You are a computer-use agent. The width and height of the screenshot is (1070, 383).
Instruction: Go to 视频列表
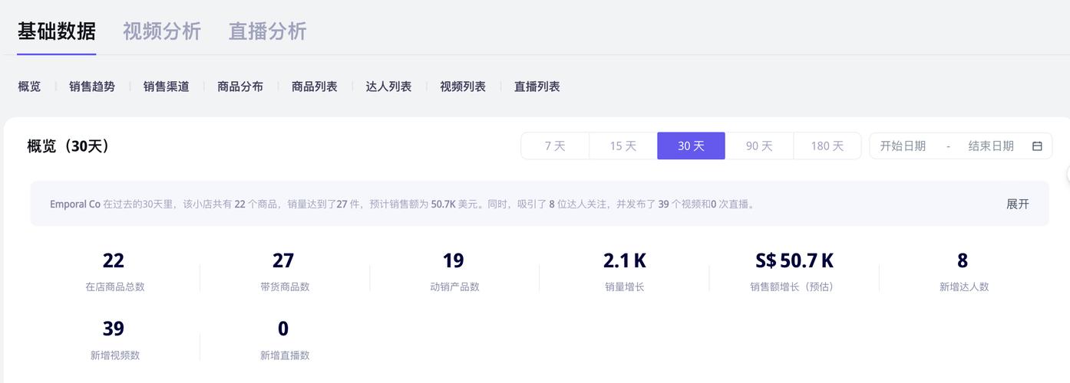pyautogui.click(x=463, y=87)
